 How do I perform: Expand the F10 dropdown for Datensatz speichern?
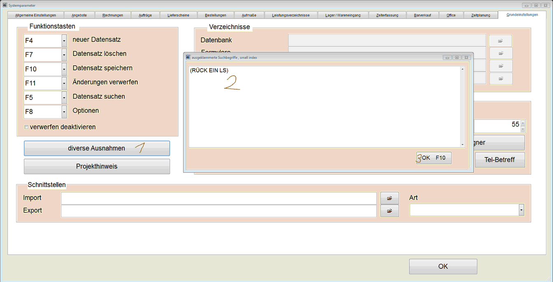[64, 69]
